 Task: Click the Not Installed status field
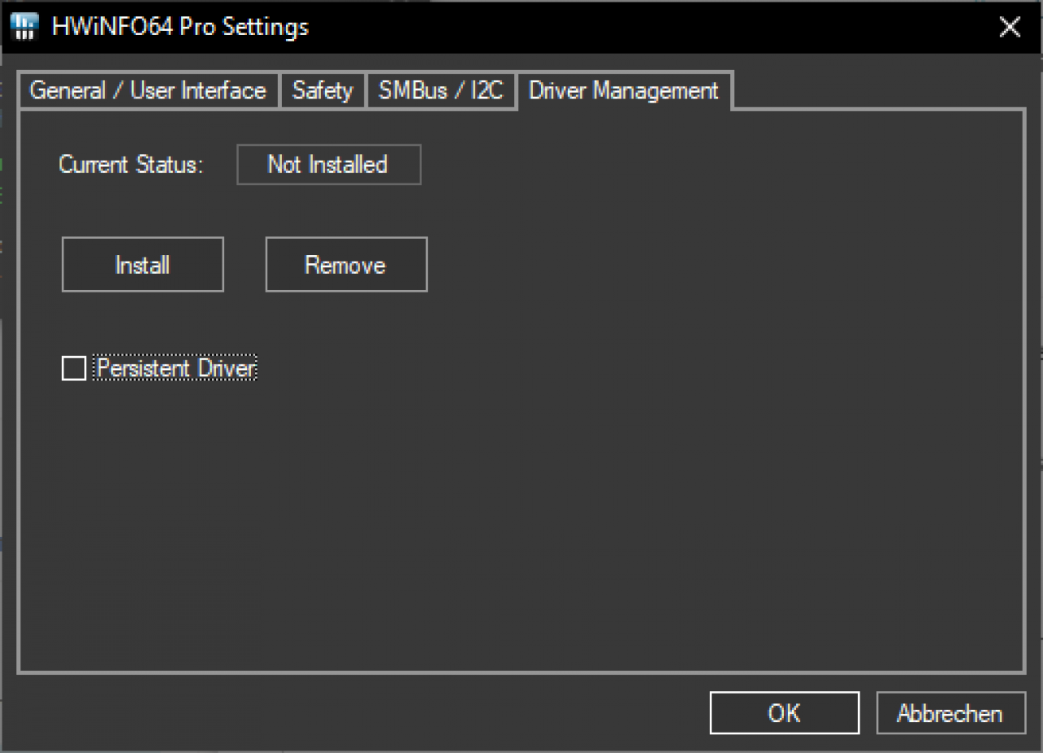click(x=329, y=165)
